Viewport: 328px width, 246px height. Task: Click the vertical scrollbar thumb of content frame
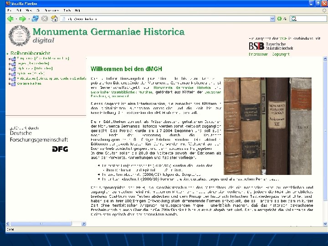click(x=325, y=131)
